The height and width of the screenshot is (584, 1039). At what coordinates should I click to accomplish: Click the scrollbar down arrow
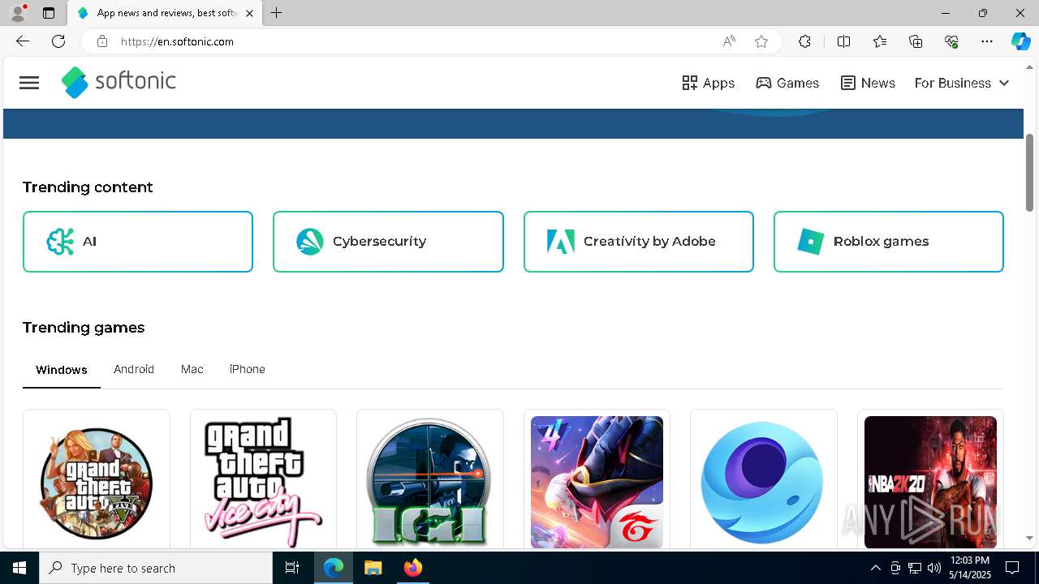pos(1029,538)
